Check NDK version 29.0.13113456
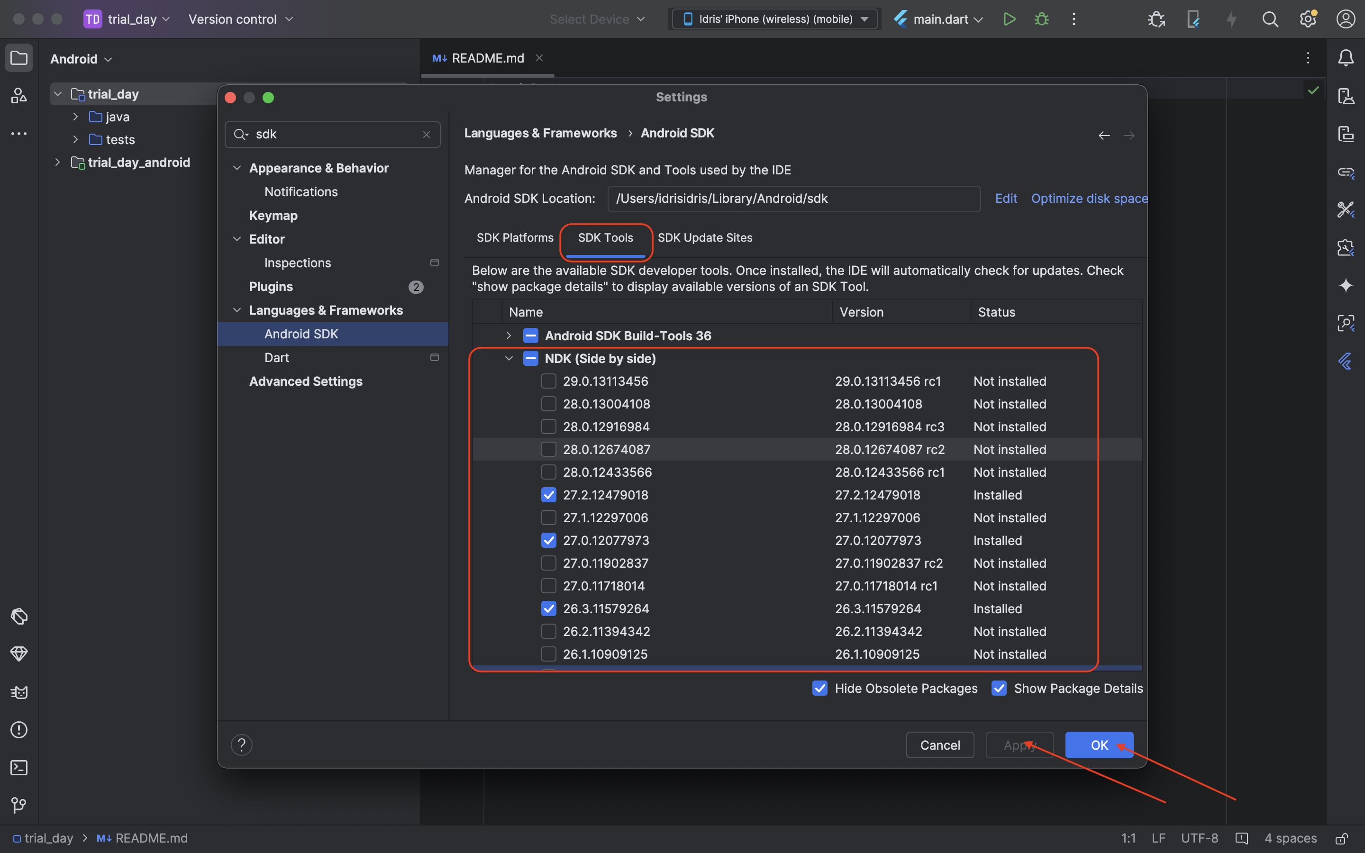The height and width of the screenshot is (853, 1365). click(x=548, y=381)
